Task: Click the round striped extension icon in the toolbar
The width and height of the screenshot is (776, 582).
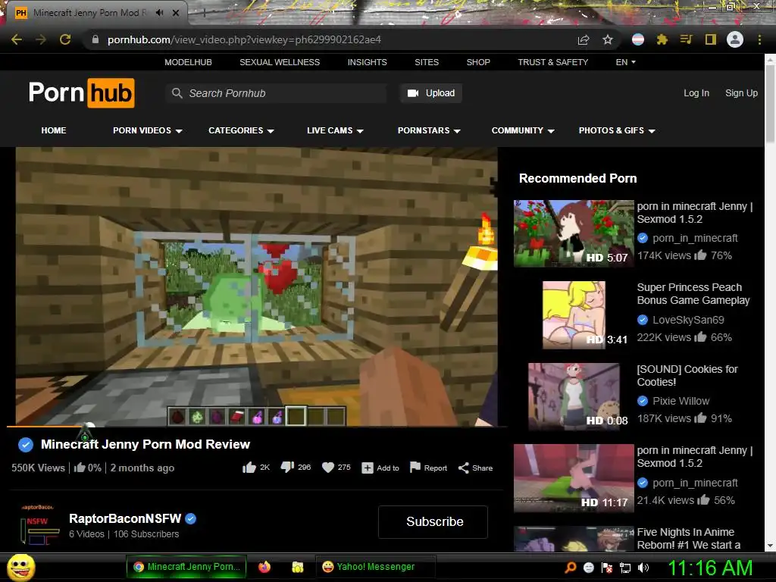Action: (x=638, y=39)
